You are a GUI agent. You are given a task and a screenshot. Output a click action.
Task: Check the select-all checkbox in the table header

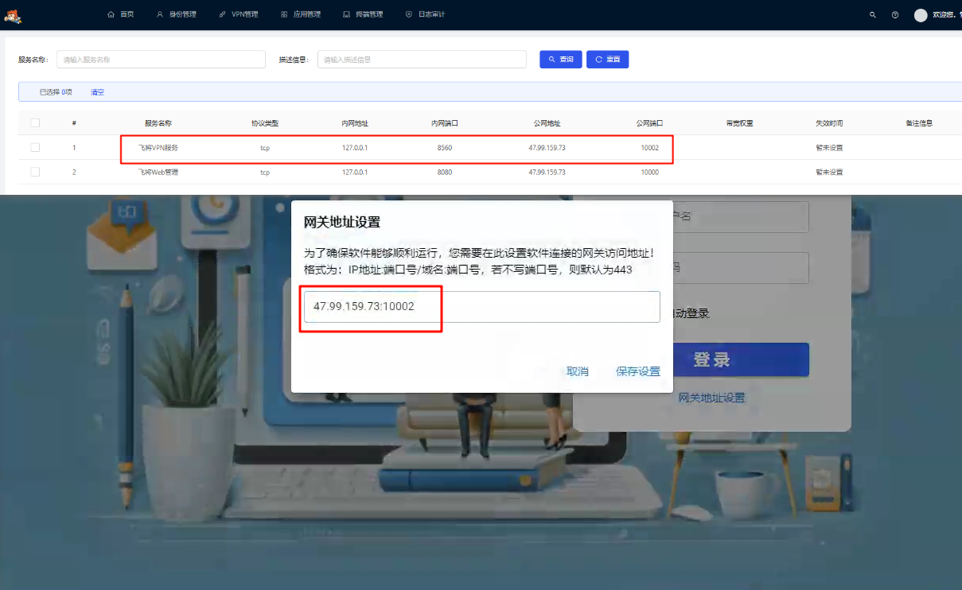34,122
